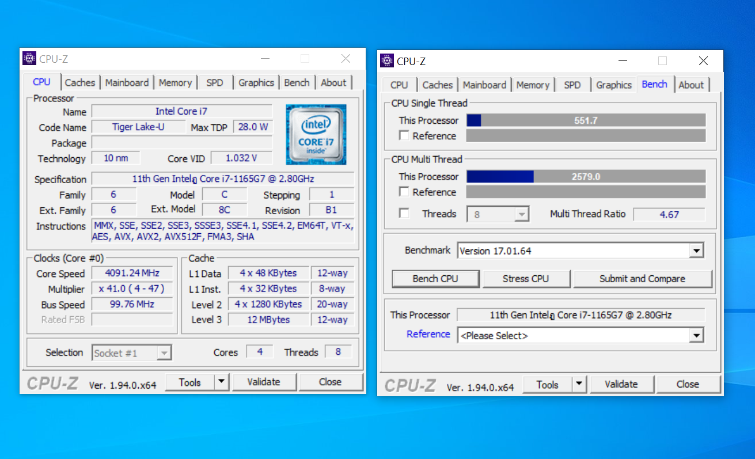Click the Ext. Model 8C value
Viewport: 755px width, 459px height.
pos(225,210)
